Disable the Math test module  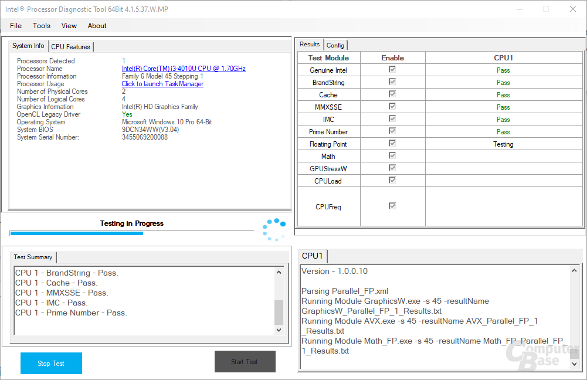(392, 155)
